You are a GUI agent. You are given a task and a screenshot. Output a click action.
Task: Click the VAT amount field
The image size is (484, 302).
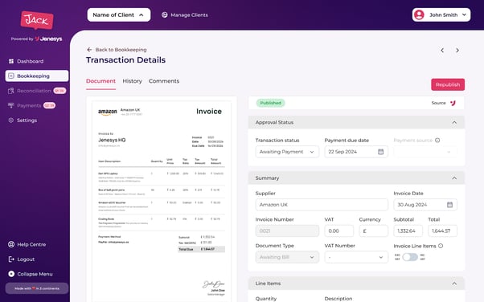(x=339, y=231)
